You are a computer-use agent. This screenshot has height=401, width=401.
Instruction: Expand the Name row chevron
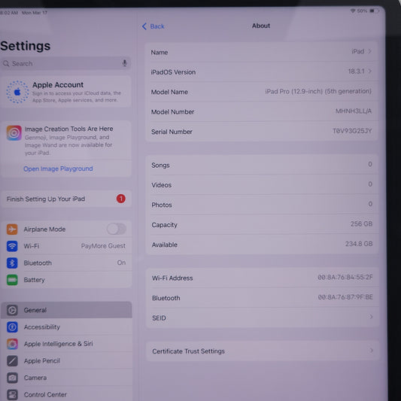point(370,51)
